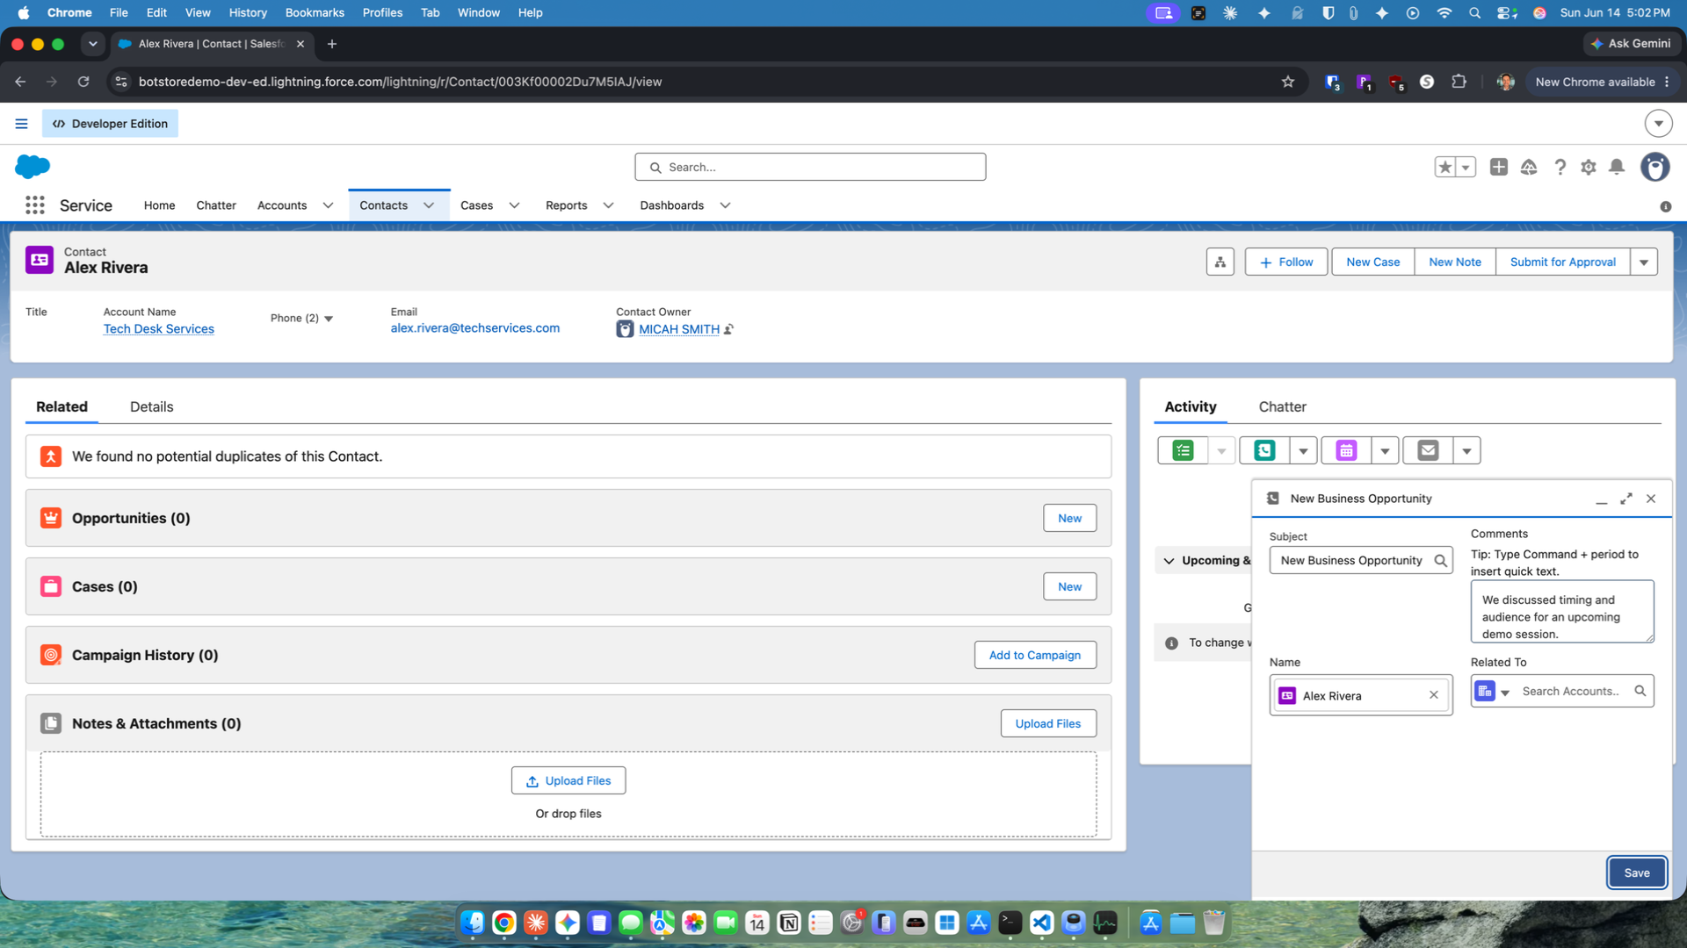Open user profile avatar in header
Viewport: 1687px width, 948px height.
1655,167
